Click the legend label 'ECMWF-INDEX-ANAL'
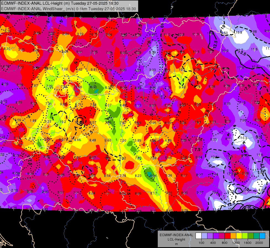 [176, 235]
